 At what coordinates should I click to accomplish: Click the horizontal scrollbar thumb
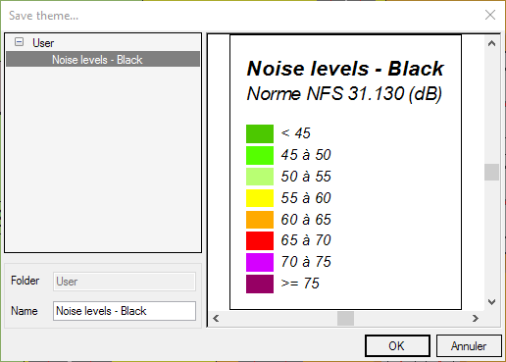pos(345,318)
